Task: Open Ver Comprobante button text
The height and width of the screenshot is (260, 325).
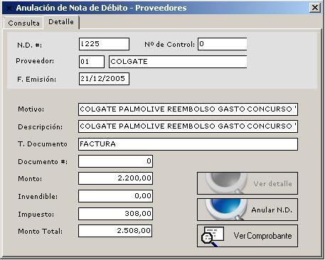Action: [262, 236]
